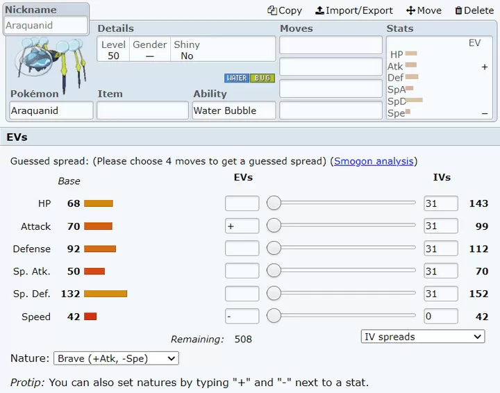Click the WATER type badge

pos(237,78)
